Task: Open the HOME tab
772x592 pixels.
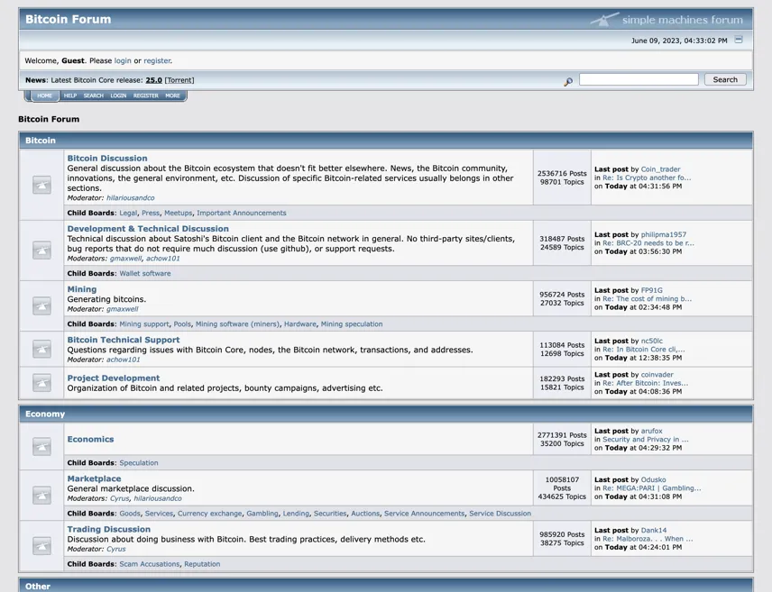Action: (44, 96)
